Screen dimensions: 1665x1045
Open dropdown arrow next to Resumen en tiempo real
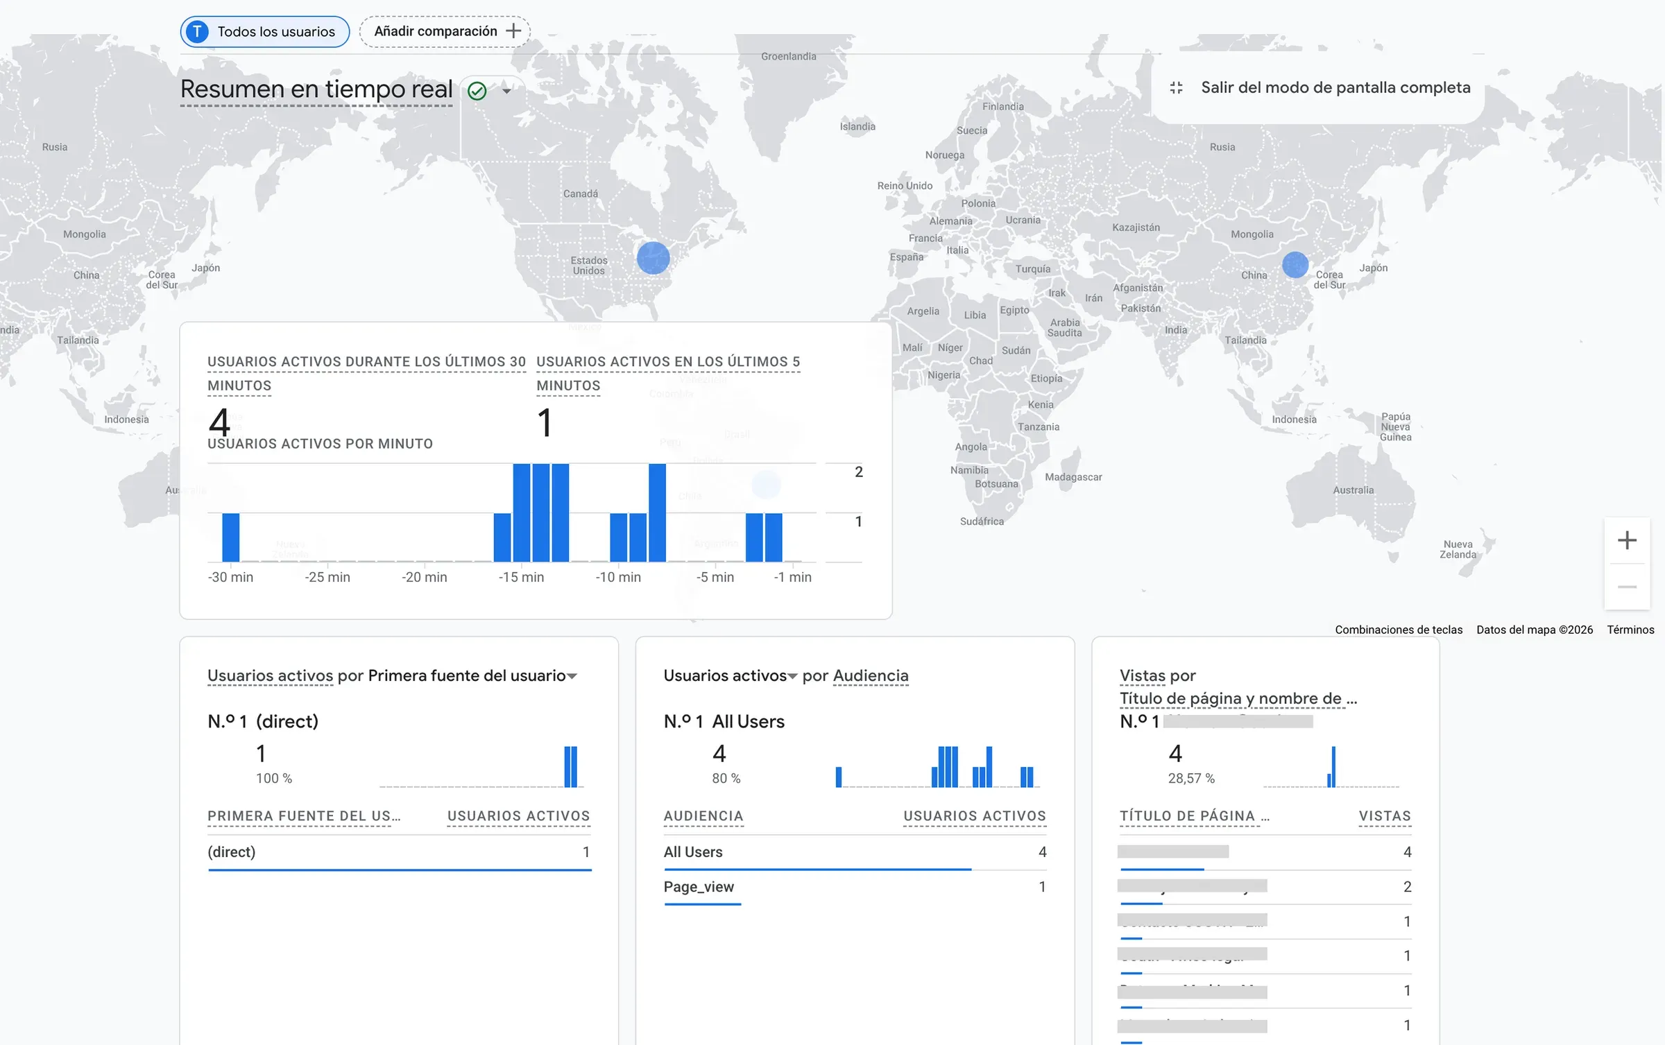coord(507,91)
